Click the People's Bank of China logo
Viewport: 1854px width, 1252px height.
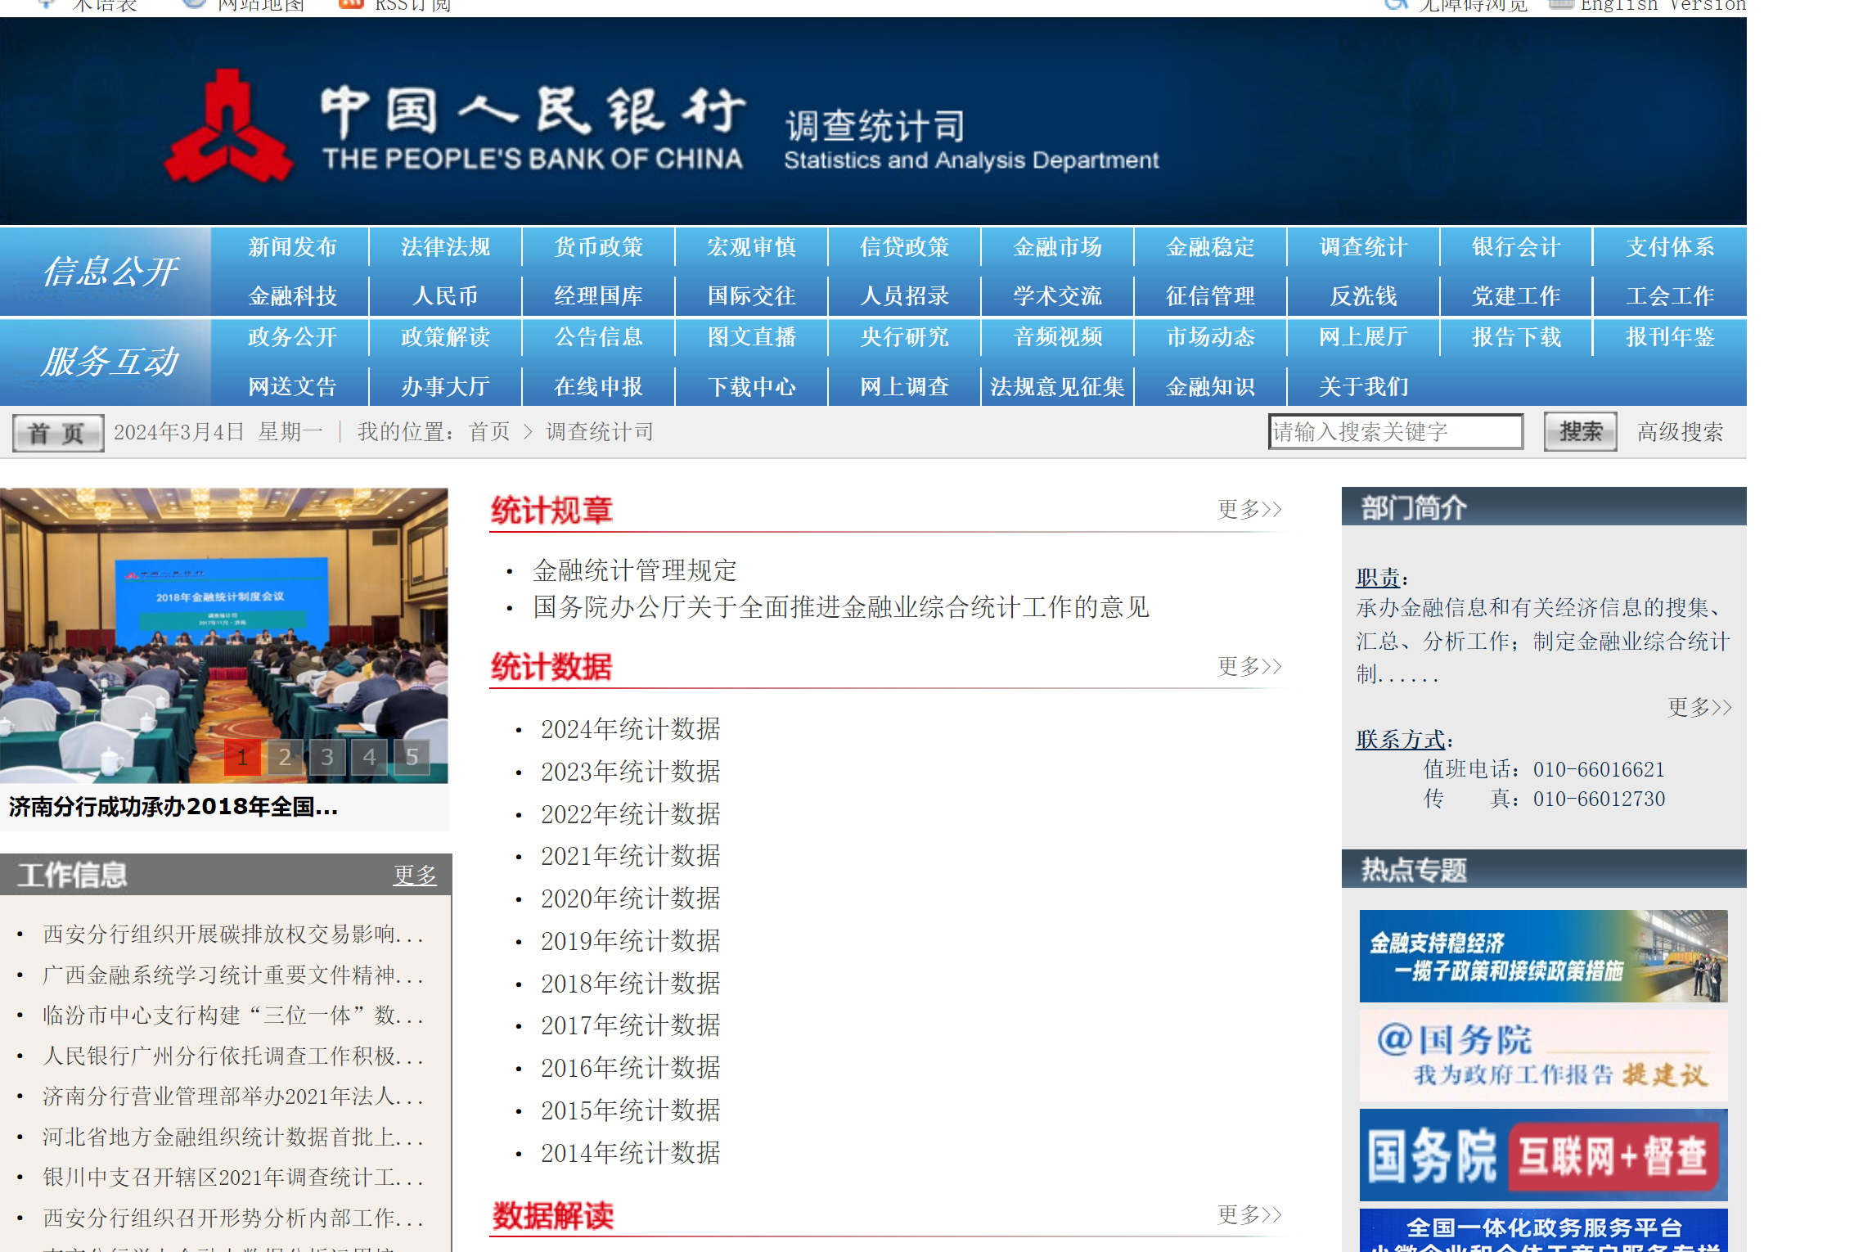pyautogui.click(x=228, y=127)
